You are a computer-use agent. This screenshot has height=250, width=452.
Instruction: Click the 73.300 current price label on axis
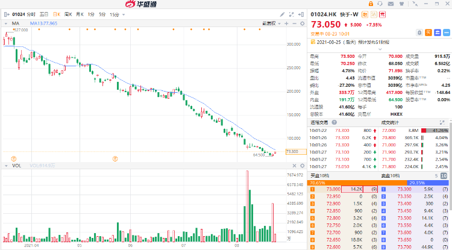pyautogui.click(x=296, y=151)
